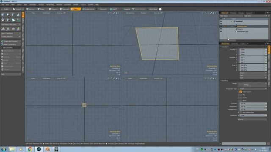Viewport: 271px width, 152px height.
Task: Select the Cube primitive tool
Action: (x=3, y=15)
